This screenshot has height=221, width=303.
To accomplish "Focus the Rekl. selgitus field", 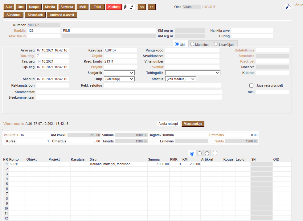I will tap(162, 85).
